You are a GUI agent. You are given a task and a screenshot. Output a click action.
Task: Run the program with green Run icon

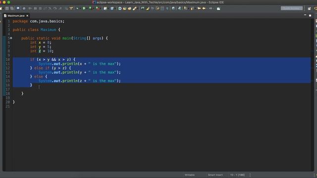84,8
